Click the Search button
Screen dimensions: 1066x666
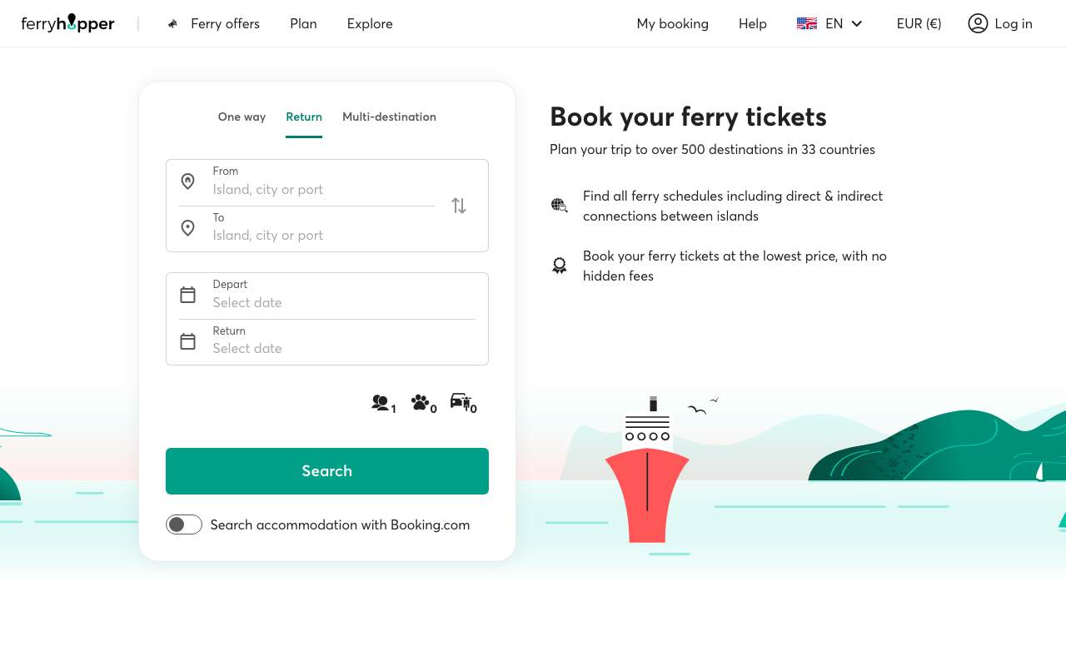(x=326, y=470)
